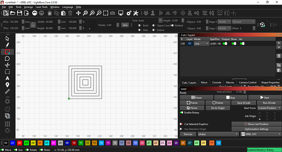Open the GRBL-LPC device dropdown
Viewport: 282px width, 152px height.
tap(261, 134)
